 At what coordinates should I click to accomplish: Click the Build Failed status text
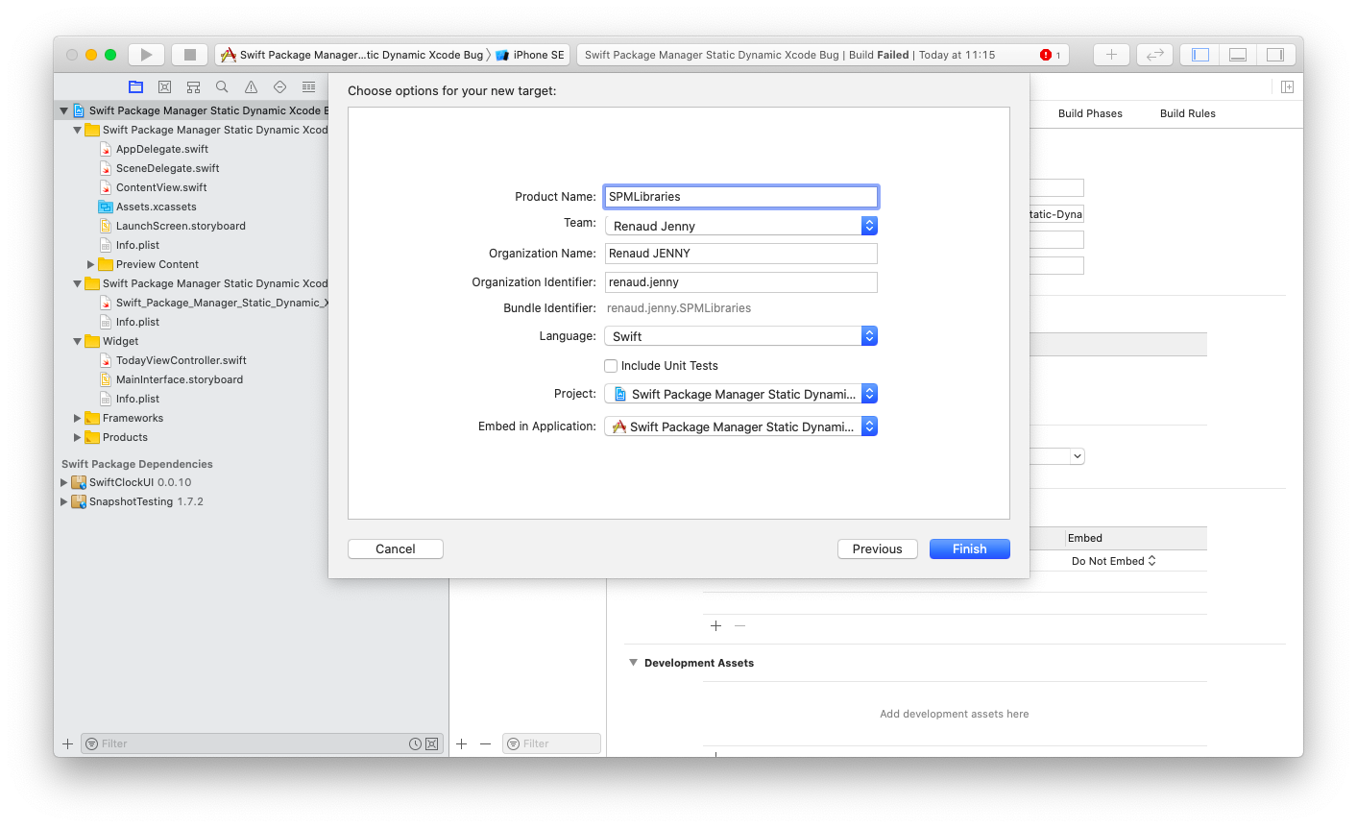[x=878, y=55]
